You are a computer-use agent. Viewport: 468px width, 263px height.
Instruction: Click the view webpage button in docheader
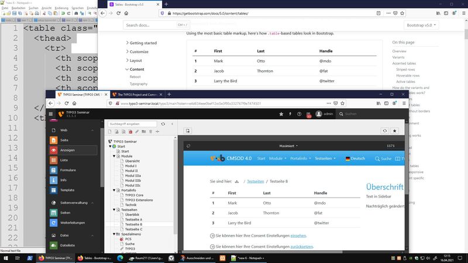188,131
